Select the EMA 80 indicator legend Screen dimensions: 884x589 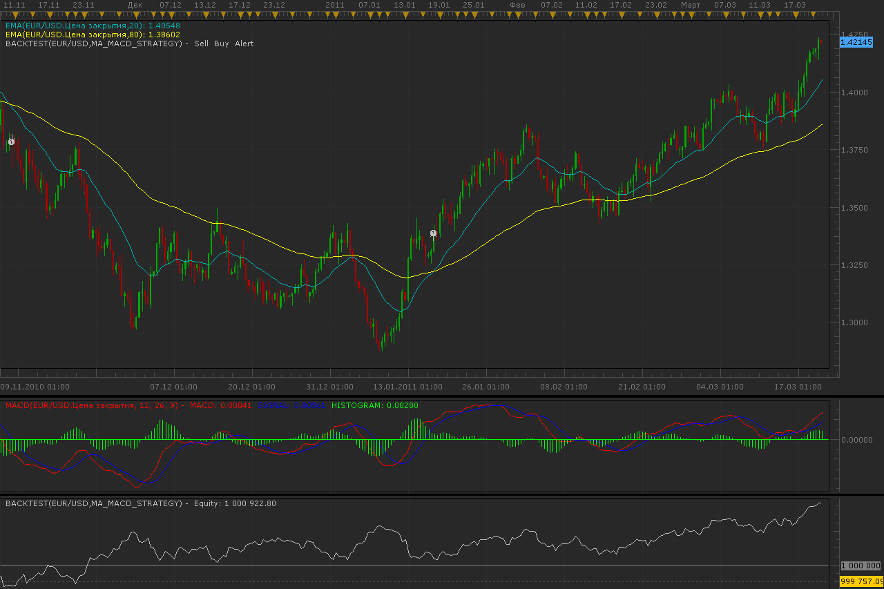pos(93,35)
